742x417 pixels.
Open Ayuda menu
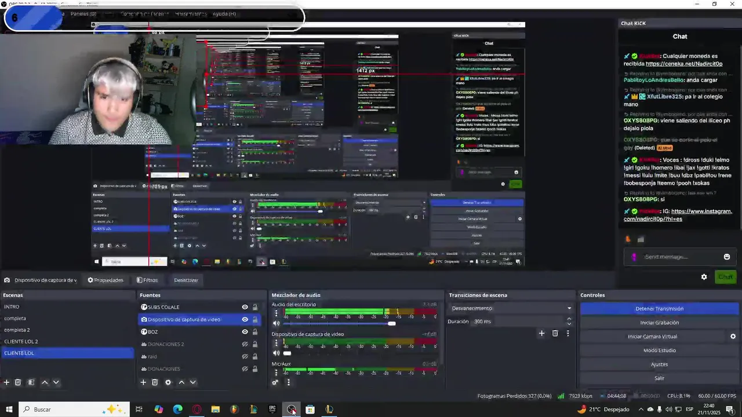point(224,14)
